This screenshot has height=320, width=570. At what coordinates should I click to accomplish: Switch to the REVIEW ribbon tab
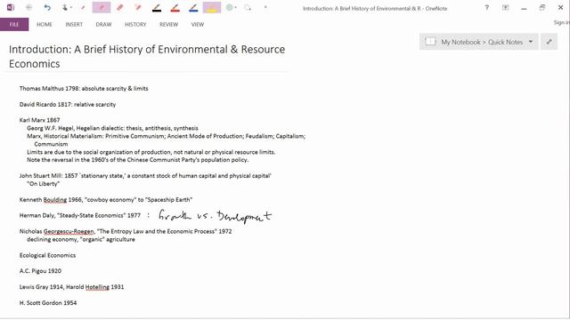(168, 24)
